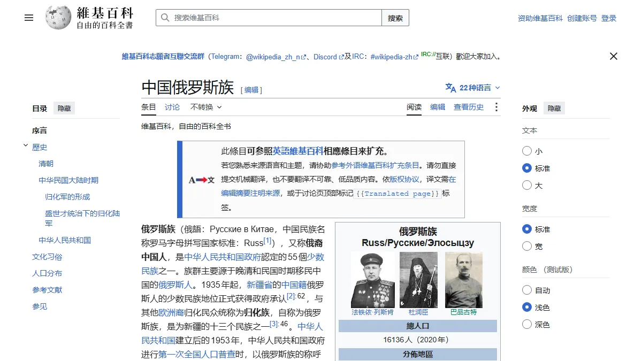Image resolution: width=642 pixels, height=361 pixels.
Task: Go to 归化军的形成 subsection
Action: pos(67,197)
